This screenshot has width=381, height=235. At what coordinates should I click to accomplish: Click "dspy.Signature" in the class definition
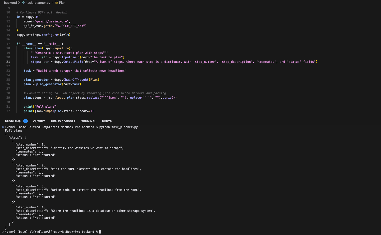click(56, 48)
